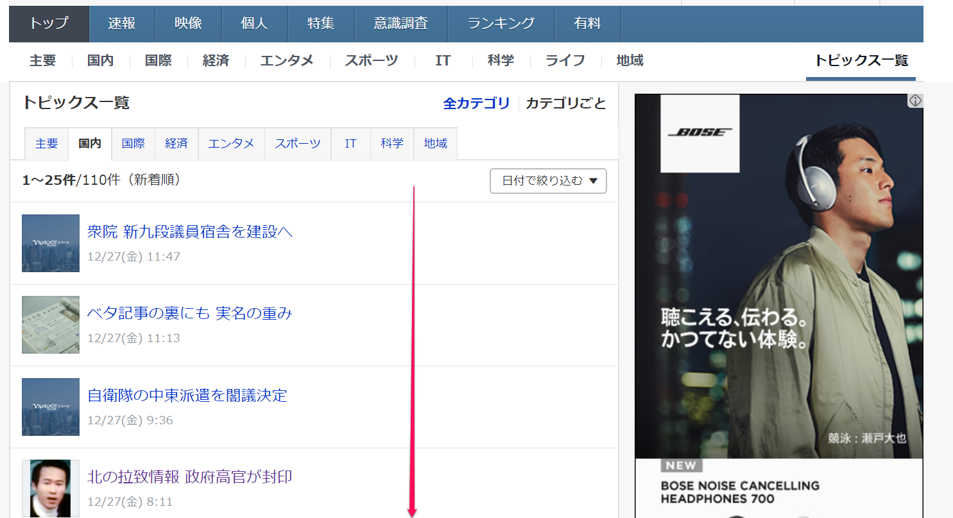The image size is (953, 518).
Task: Select the エンタメ tab in topics list
Action: [x=231, y=144]
